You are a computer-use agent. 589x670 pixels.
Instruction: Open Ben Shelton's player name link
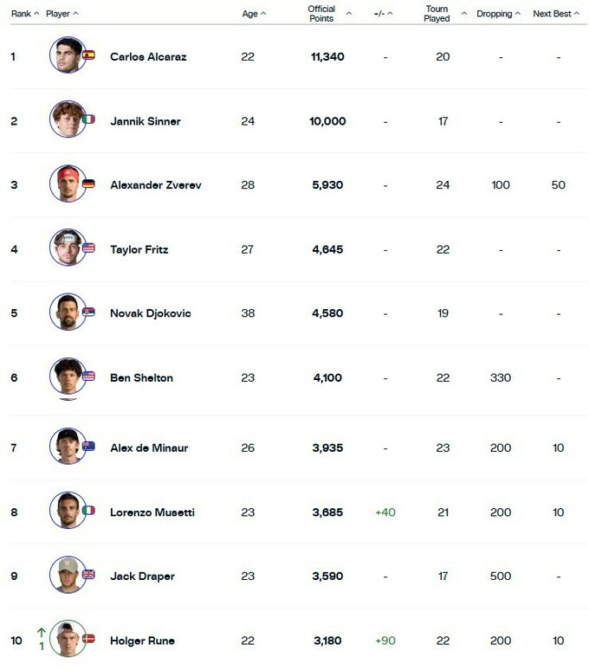point(141,377)
